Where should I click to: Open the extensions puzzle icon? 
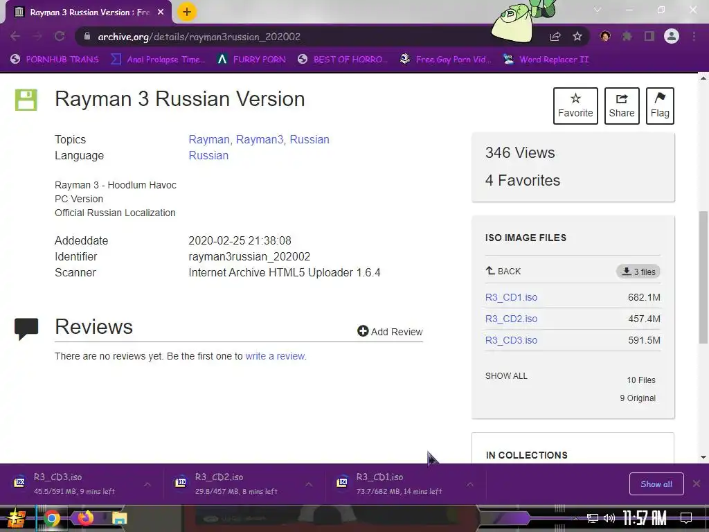[627, 36]
